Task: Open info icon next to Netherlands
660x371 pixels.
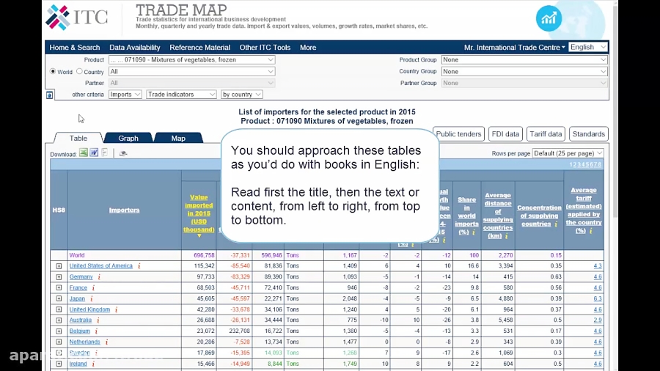Action: click(x=106, y=342)
